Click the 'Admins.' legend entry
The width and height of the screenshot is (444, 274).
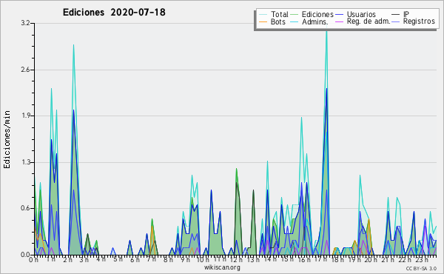tap(315, 21)
